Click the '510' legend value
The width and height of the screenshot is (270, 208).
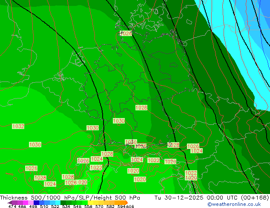pyautogui.click(x=44, y=206)
